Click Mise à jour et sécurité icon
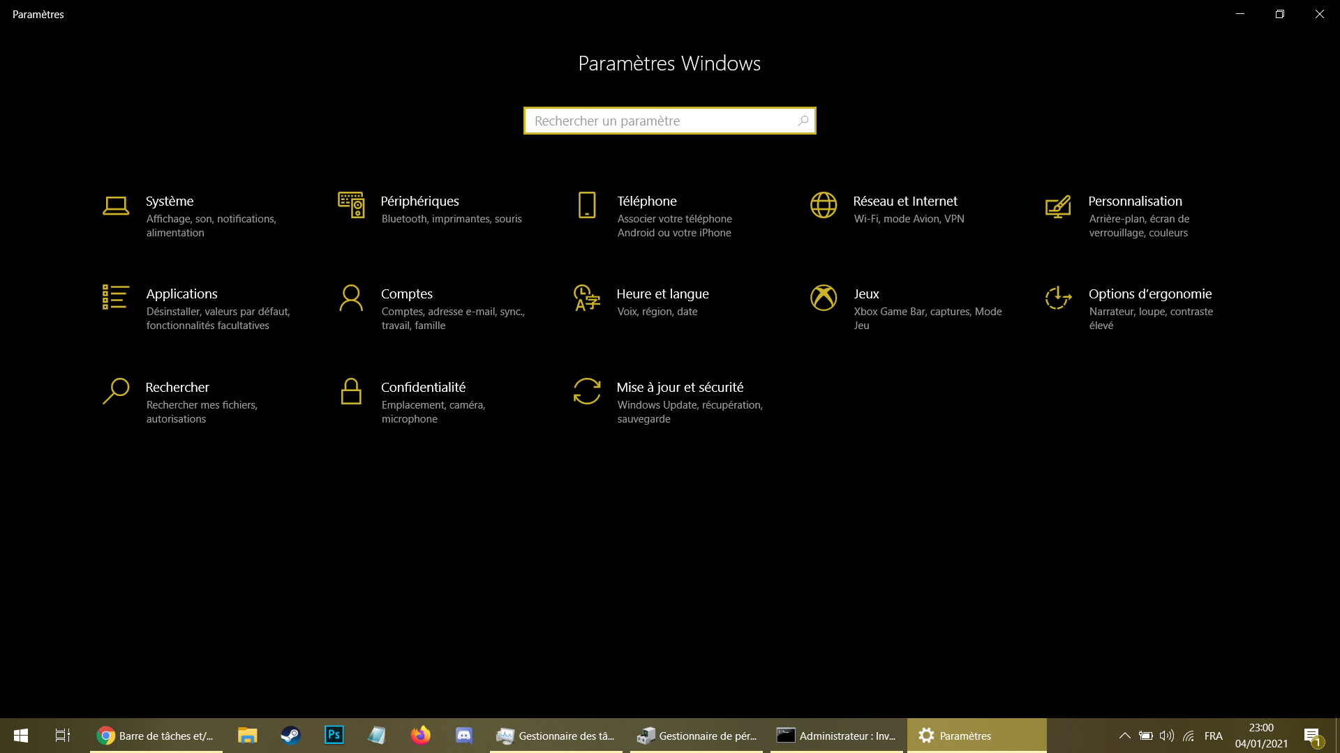The height and width of the screenshot is (753, 1340). tap(587, 391)
